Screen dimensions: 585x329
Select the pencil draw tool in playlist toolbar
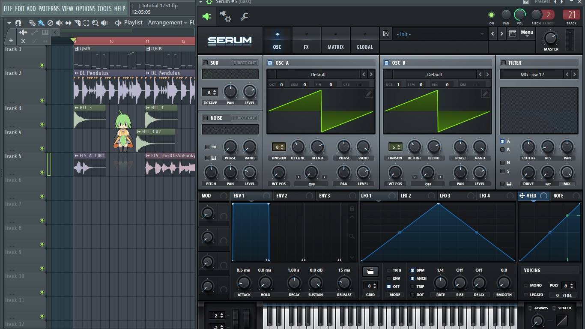coord(32,23)
